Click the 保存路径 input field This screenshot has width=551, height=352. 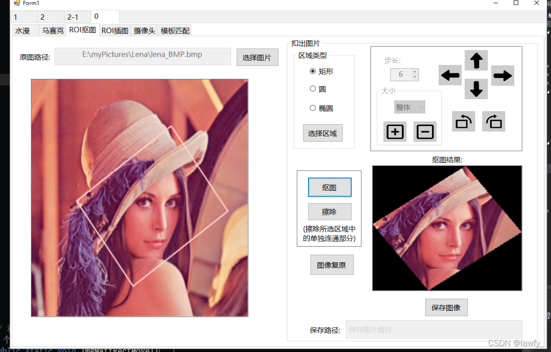coord(434,330)
